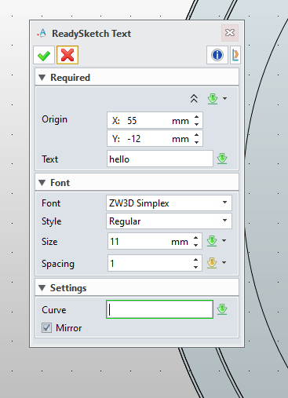Decrease the Spacing value
288x398 pixels.
click(196, 267)
